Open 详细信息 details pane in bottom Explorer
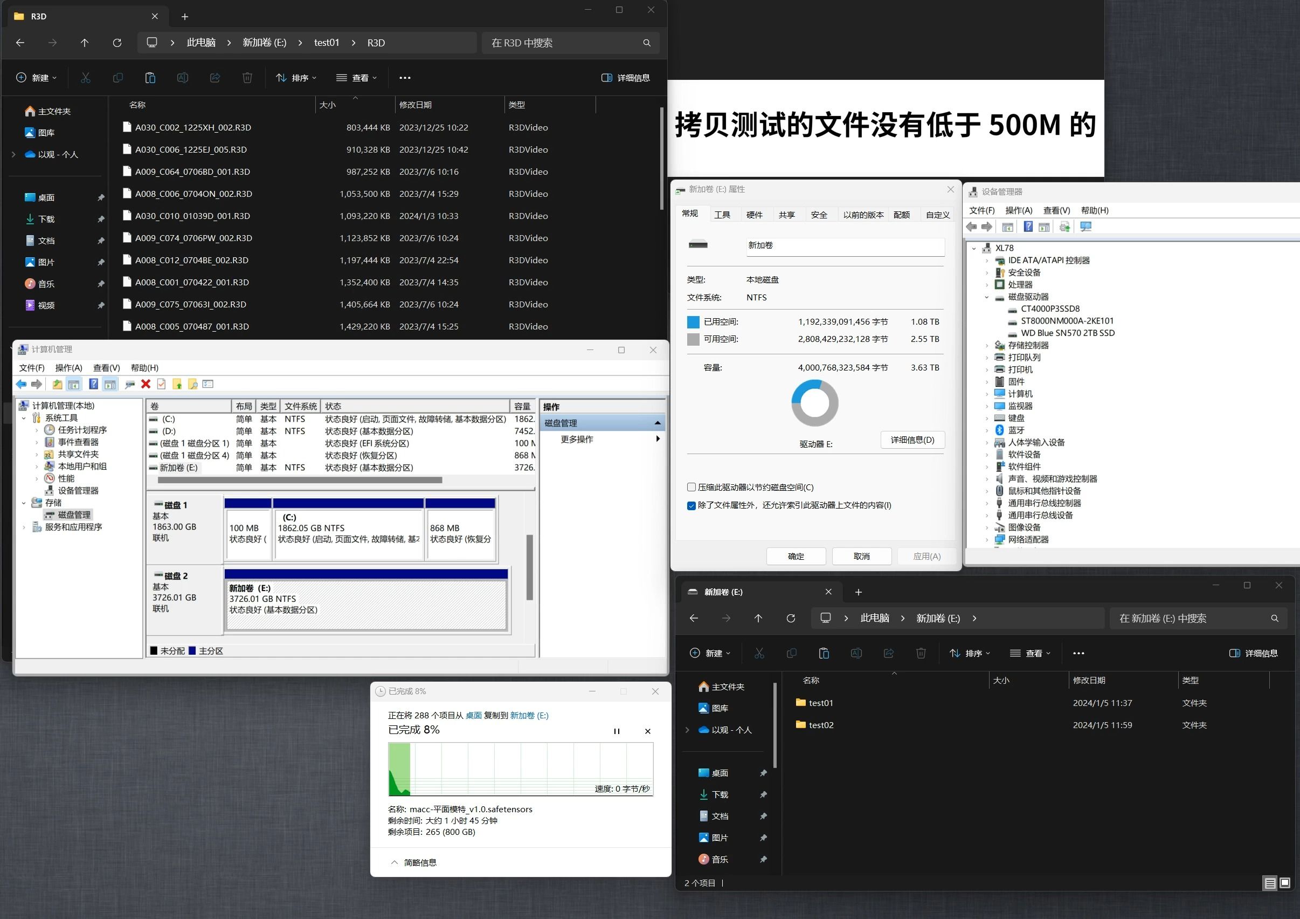Screen dimensions: 1300x919 coord(1254,653)
